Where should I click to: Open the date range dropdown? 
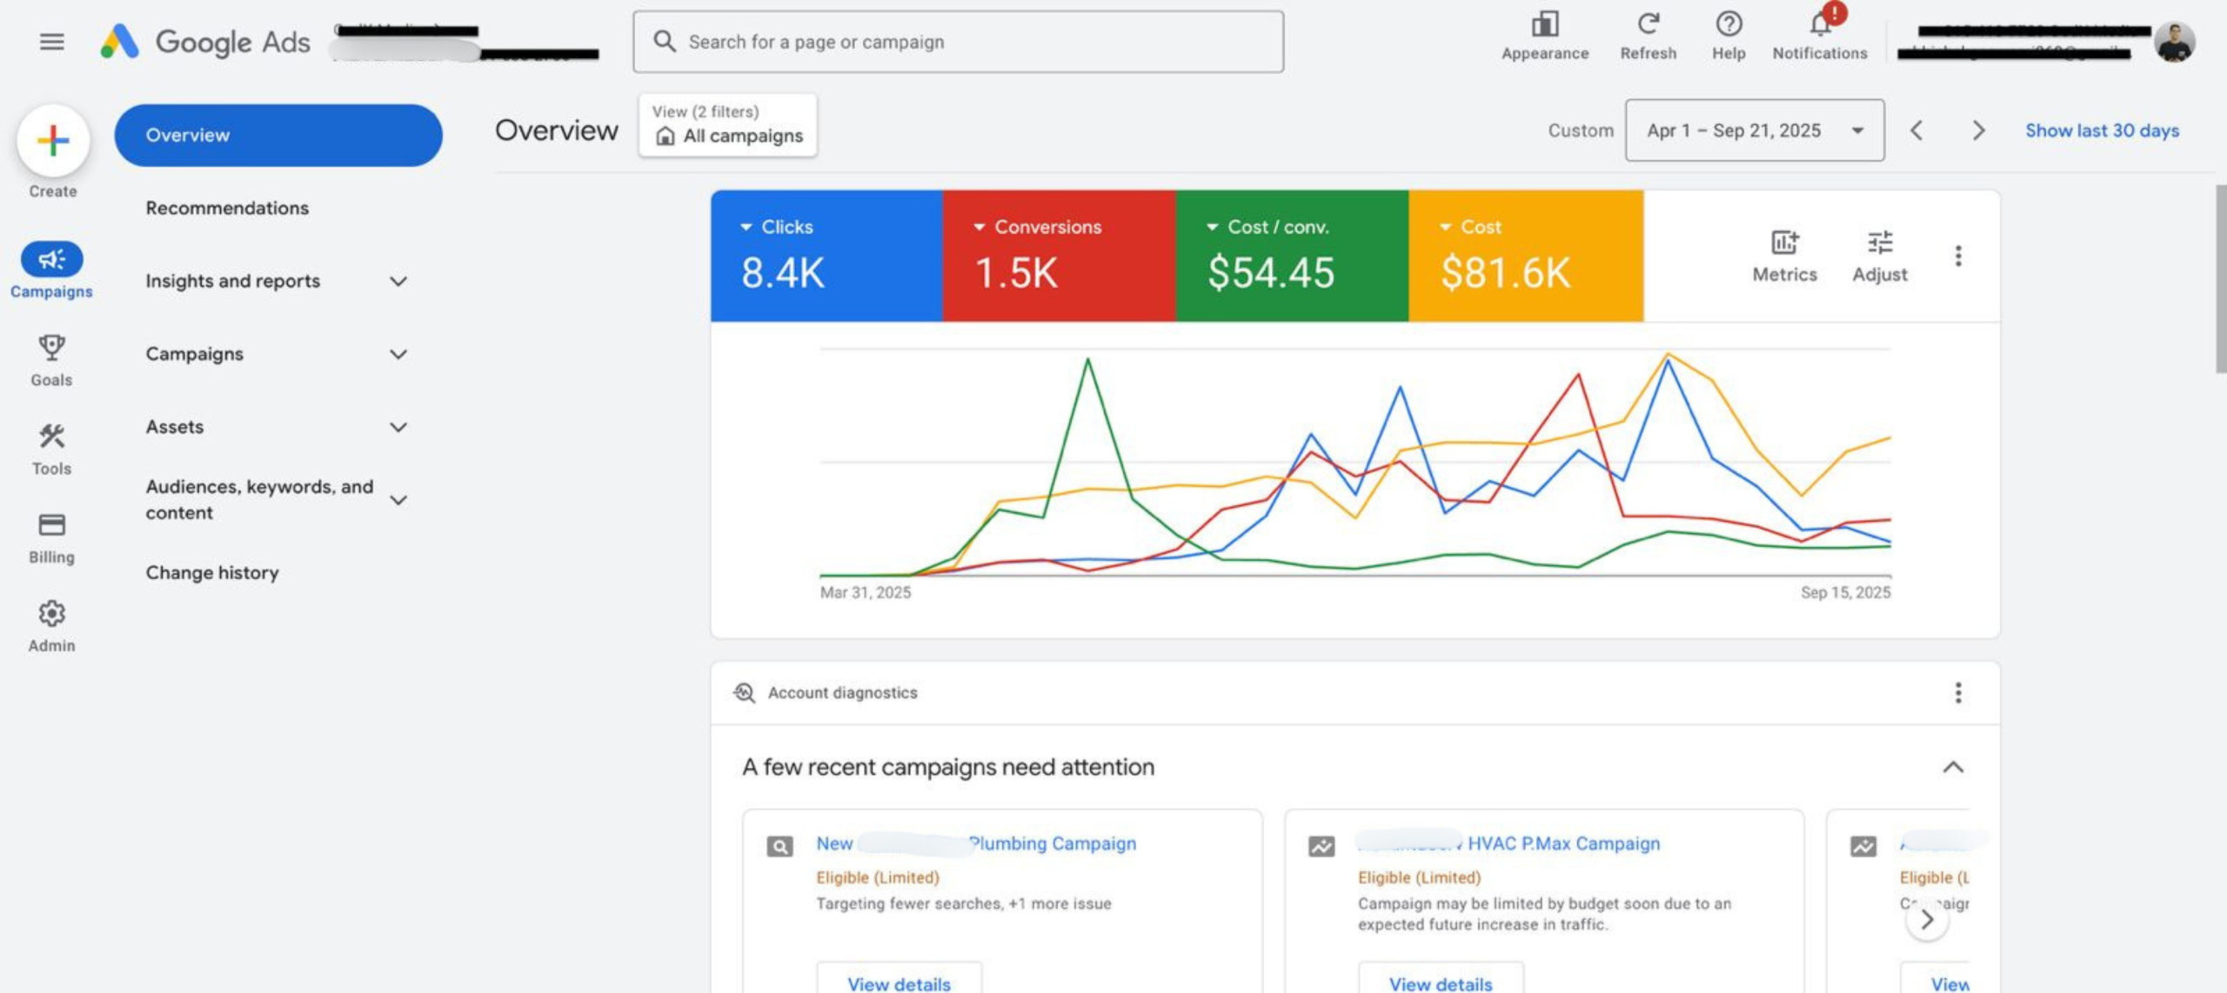click(1755, 130)
